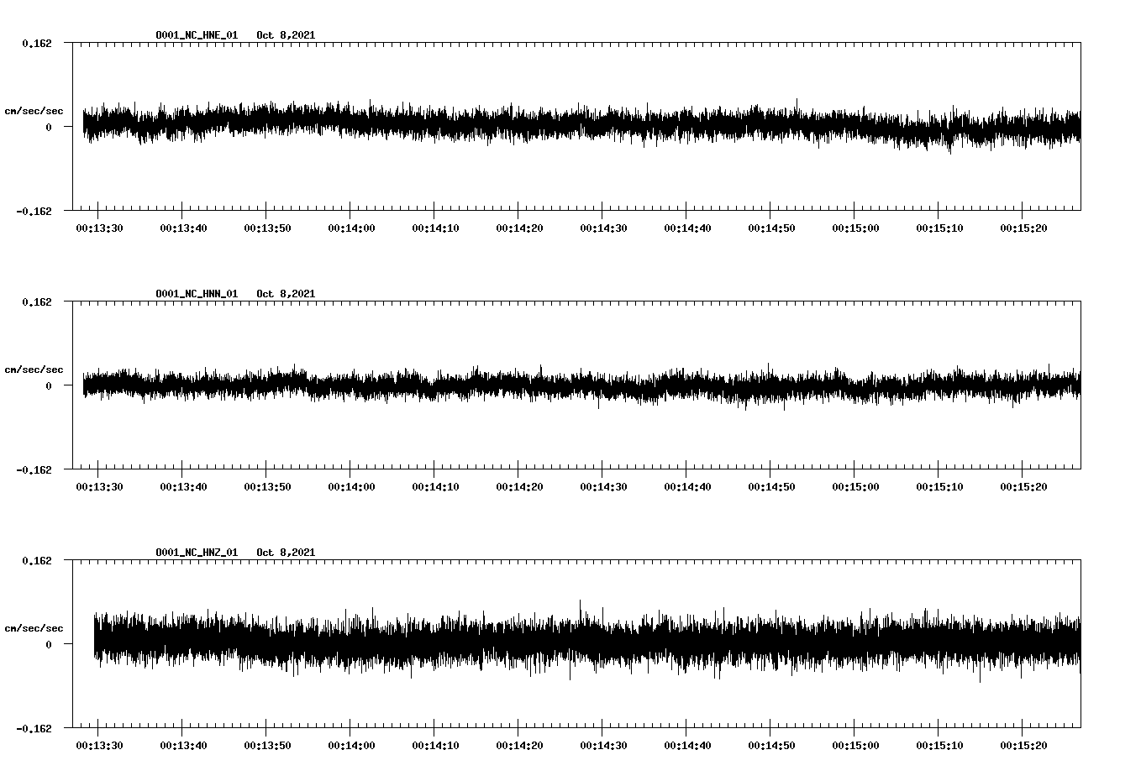Select 00:13:40 on the HNZ time axis

tap(183, 746)
